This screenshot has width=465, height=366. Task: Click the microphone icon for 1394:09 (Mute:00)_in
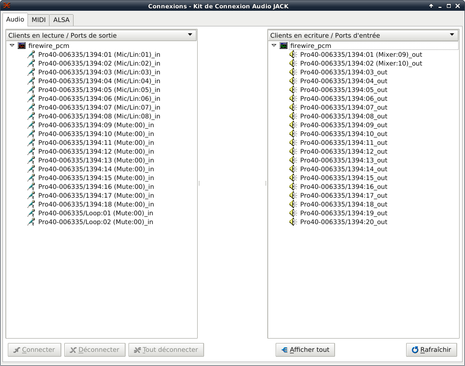[31, 125]
